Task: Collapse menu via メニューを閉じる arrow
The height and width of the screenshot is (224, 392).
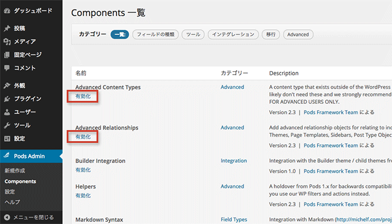Action: point(7,217)
